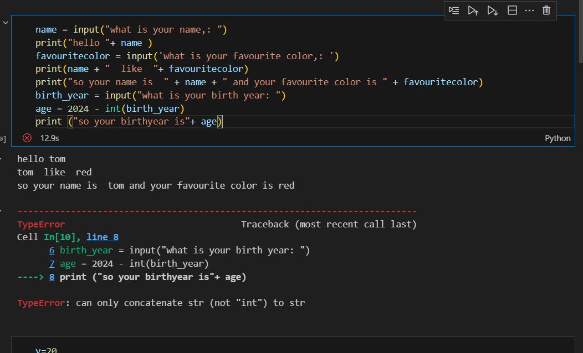Click 'tom like red' output line
Screen dimensions: 583x353
tap(54, 172)
